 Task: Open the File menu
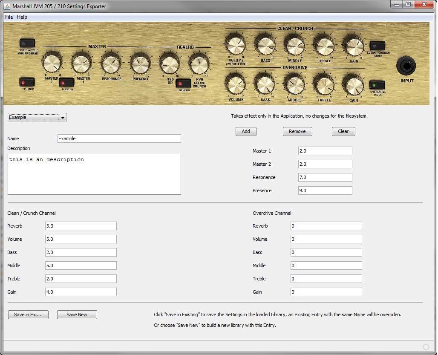(9, 17)
